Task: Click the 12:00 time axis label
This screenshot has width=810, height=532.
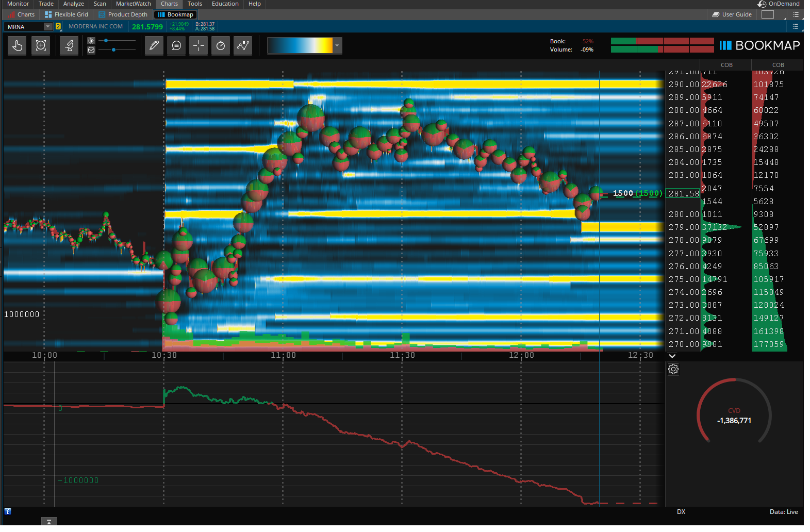Action: pyautogui.click(x=521, y=355)
